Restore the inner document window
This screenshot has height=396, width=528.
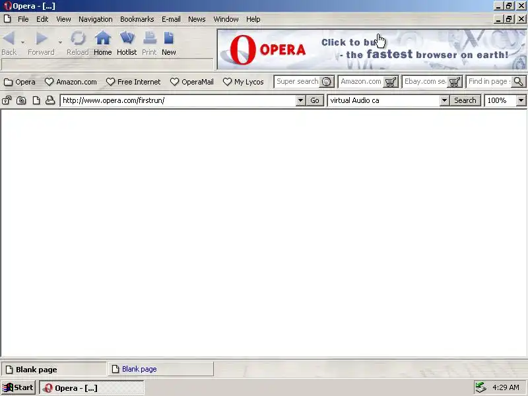[509, 19]
